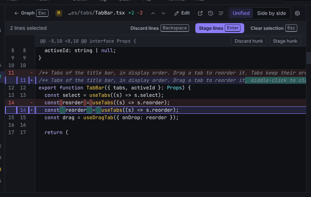This screenshot has width=311, height=197.
Task: Open file history clock icon
Action: tap(210, 13)
